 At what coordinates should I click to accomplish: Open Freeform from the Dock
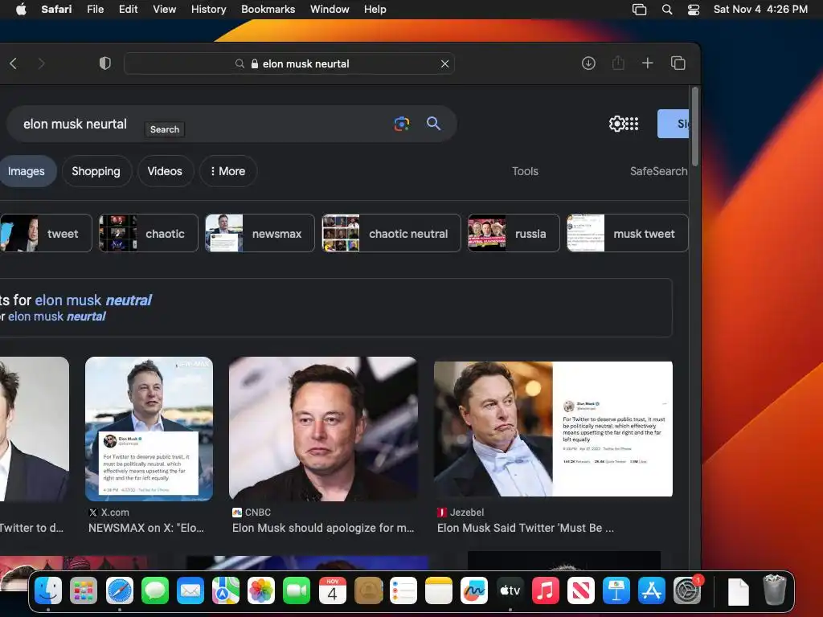[x=474, y=590]
